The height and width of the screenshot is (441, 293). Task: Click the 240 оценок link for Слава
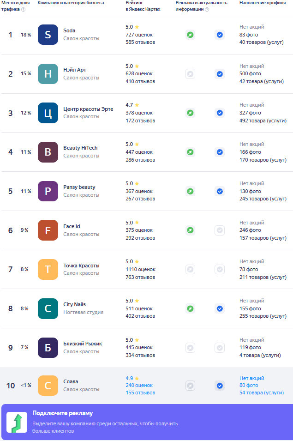[139, 385]
